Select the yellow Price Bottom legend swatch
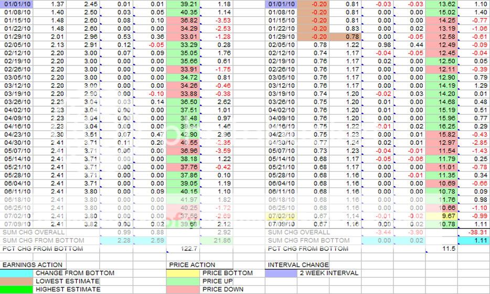This screenshot has height=294, width=490. [x=184, y=273]
